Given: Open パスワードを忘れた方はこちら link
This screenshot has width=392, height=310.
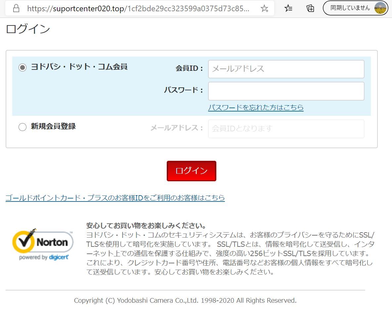Looking at the screenshot, I should click(256, 108).
